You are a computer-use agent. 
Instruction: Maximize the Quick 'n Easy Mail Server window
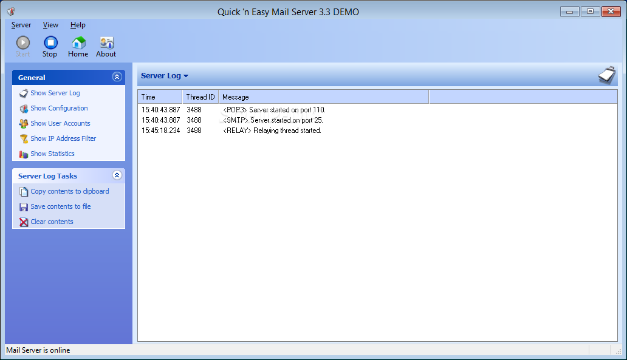[590, 12]
